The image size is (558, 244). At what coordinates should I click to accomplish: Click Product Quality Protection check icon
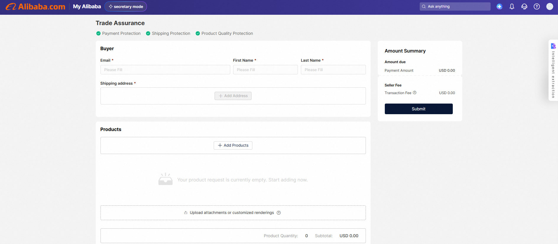(198, 33)
